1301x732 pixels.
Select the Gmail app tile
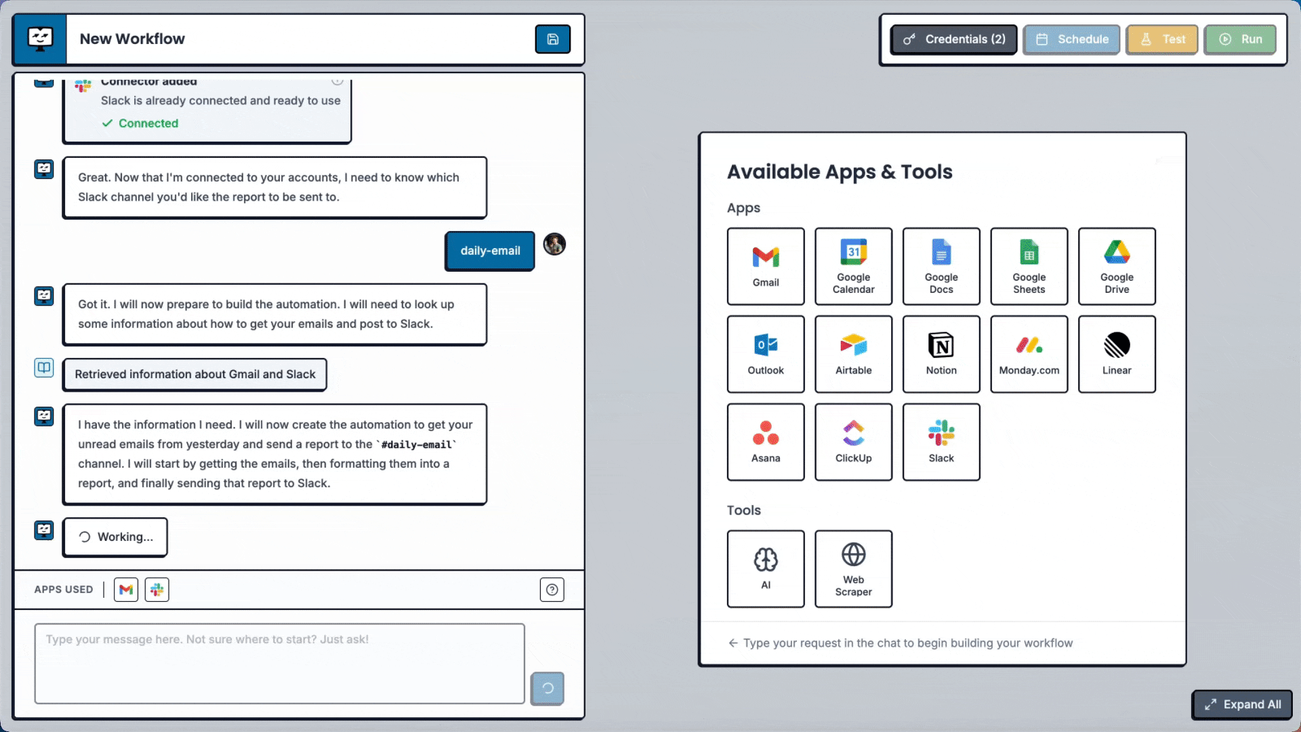[766, 266]
